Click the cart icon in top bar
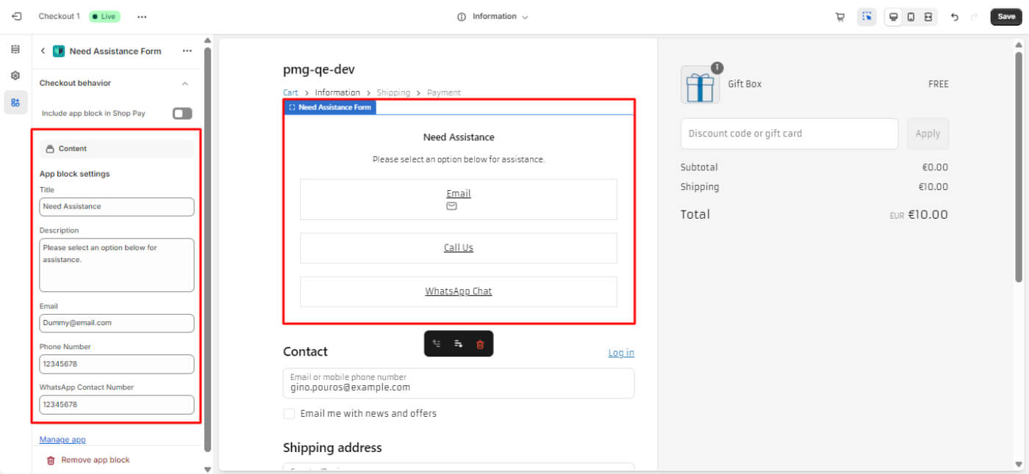Viewport: 1029px width, 474px height. tap(839, 17)
